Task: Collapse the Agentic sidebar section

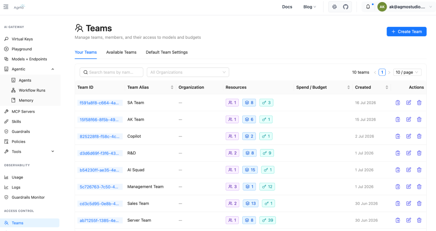Action: click(x=52, y=69)
